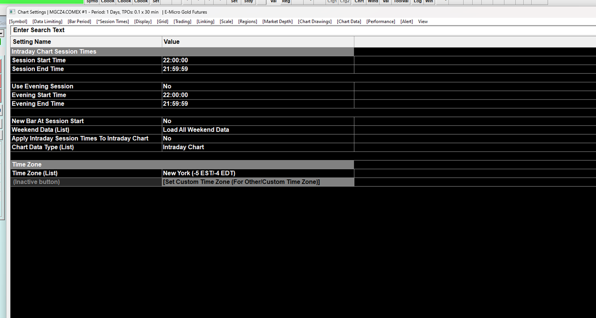
Task: Click the ToolVal toolbar button
Action: pos(401,2)
